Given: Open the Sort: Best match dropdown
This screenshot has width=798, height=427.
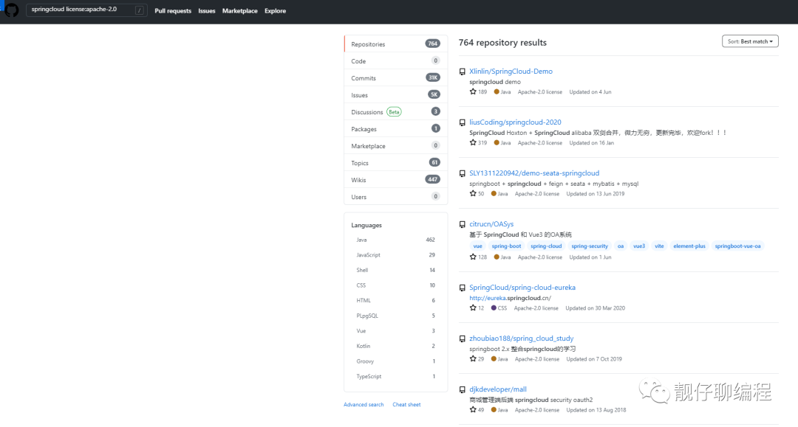Looking at the screenshot, I should pos(750,41).
